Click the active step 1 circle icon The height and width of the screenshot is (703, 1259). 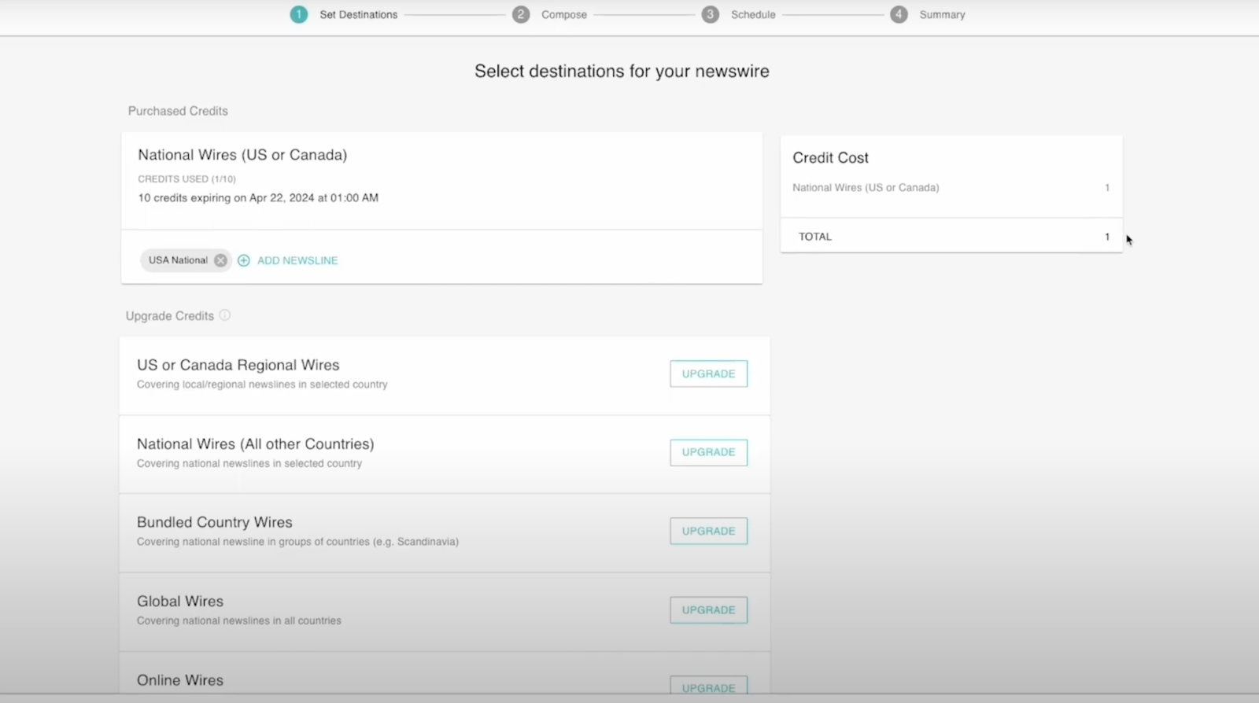coord(299,14)
